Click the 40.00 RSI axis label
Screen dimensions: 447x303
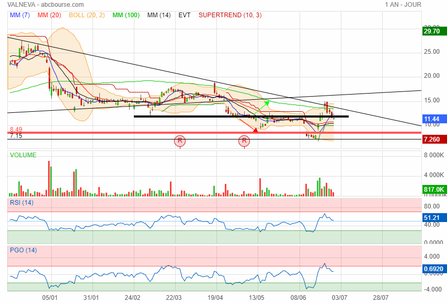[x=432, y=225]
